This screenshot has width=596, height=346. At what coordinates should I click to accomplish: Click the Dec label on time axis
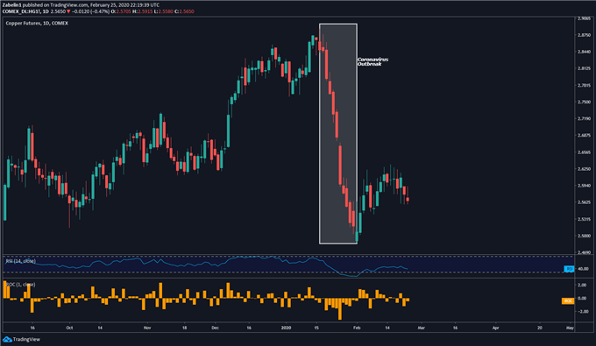[215, 328]
